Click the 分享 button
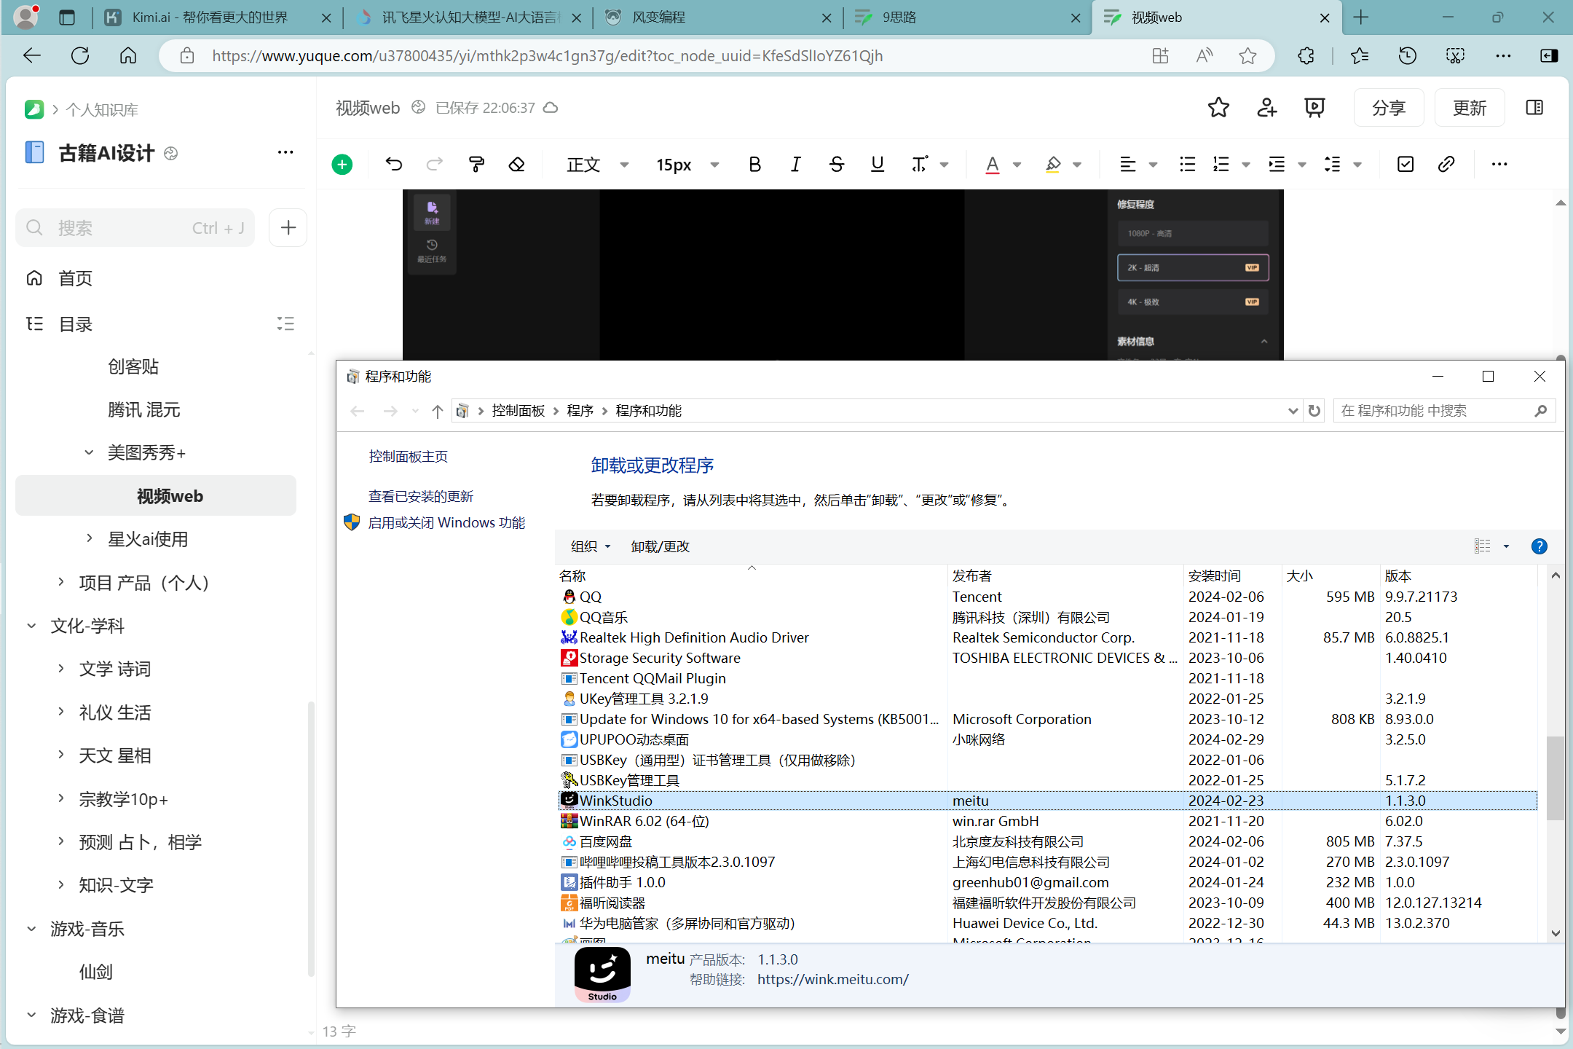Image resolution: width=1573 pixels, height=1049 pixels. 1389,108
